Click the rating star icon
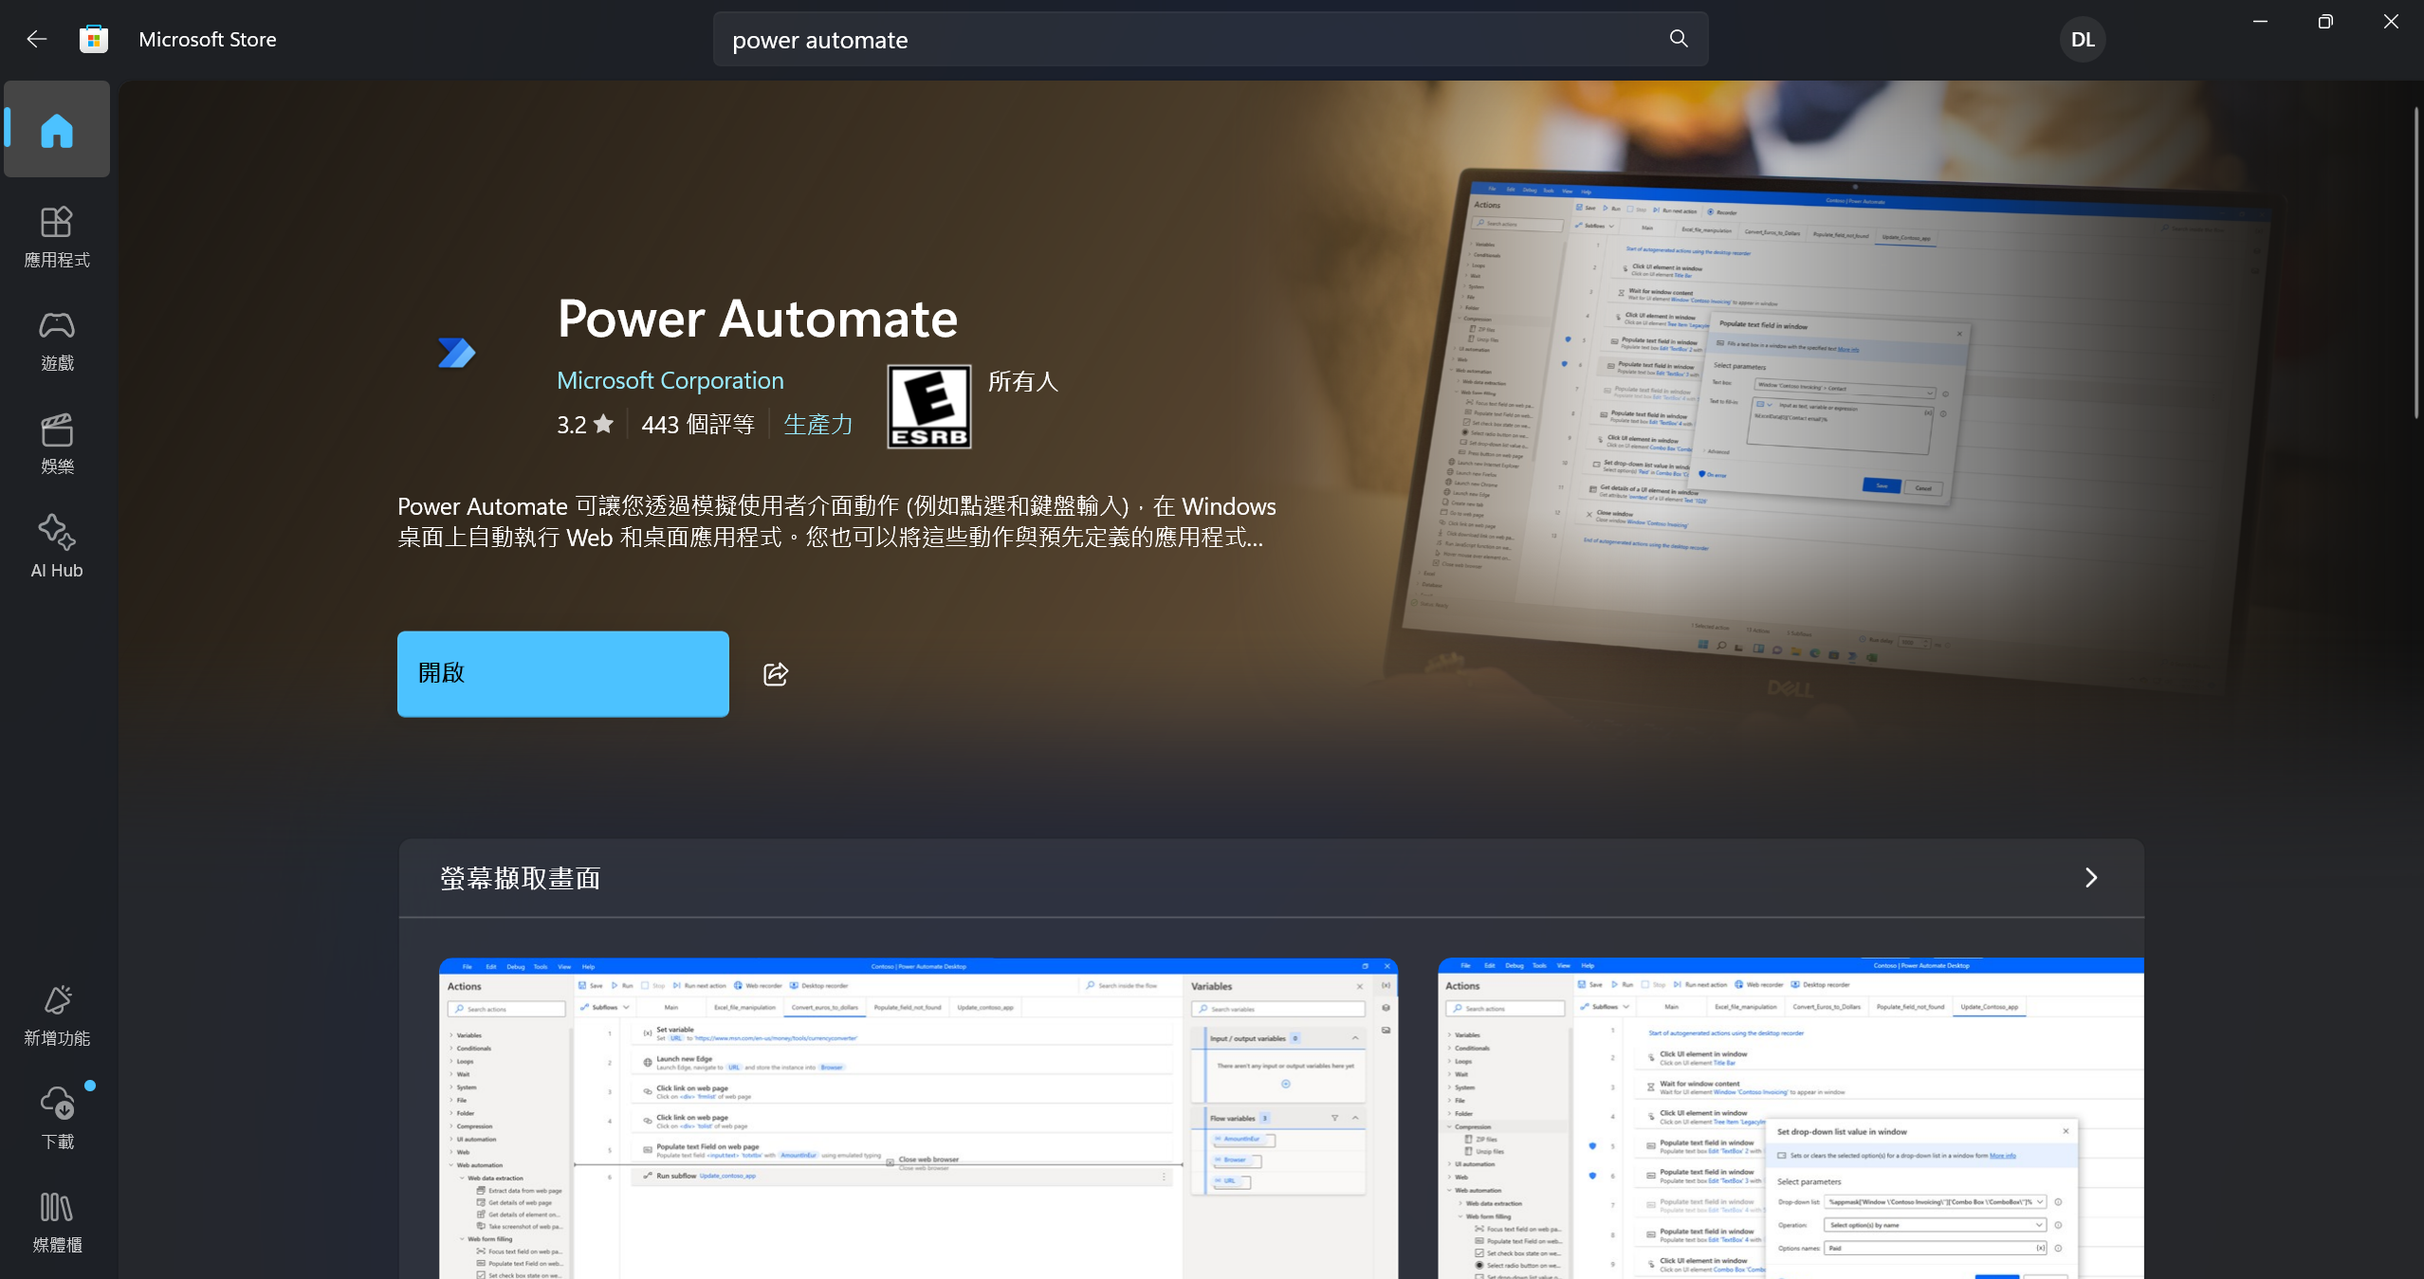Image resolution: width=2424 pixels, height=1279 pixels. pos(603,424)
